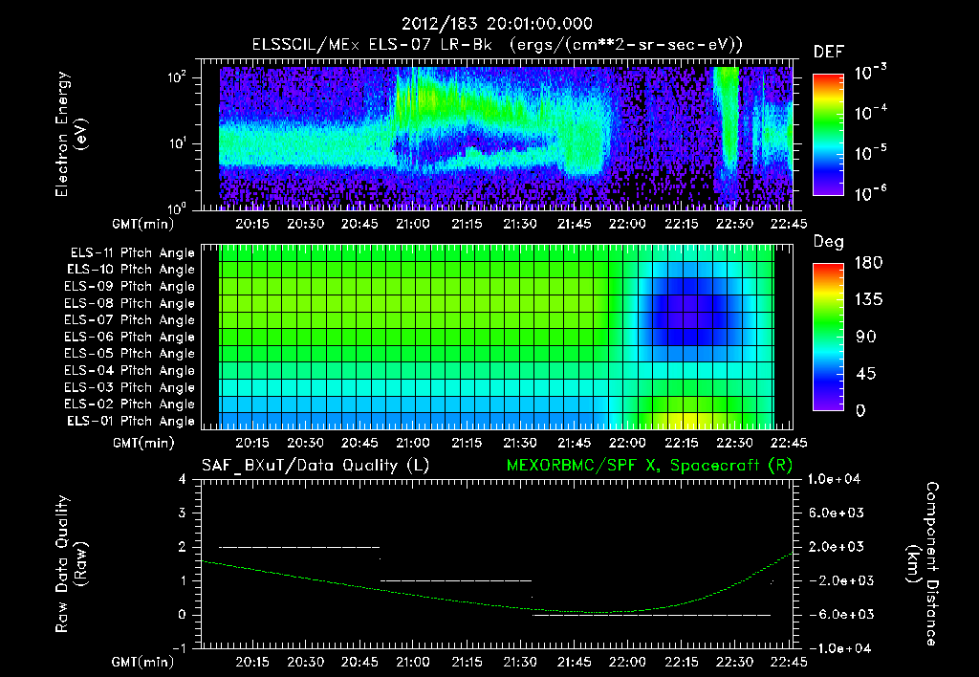Click the 21:00 tick label under the spectrogram
The image size is (979, 677).
(413, 224)
